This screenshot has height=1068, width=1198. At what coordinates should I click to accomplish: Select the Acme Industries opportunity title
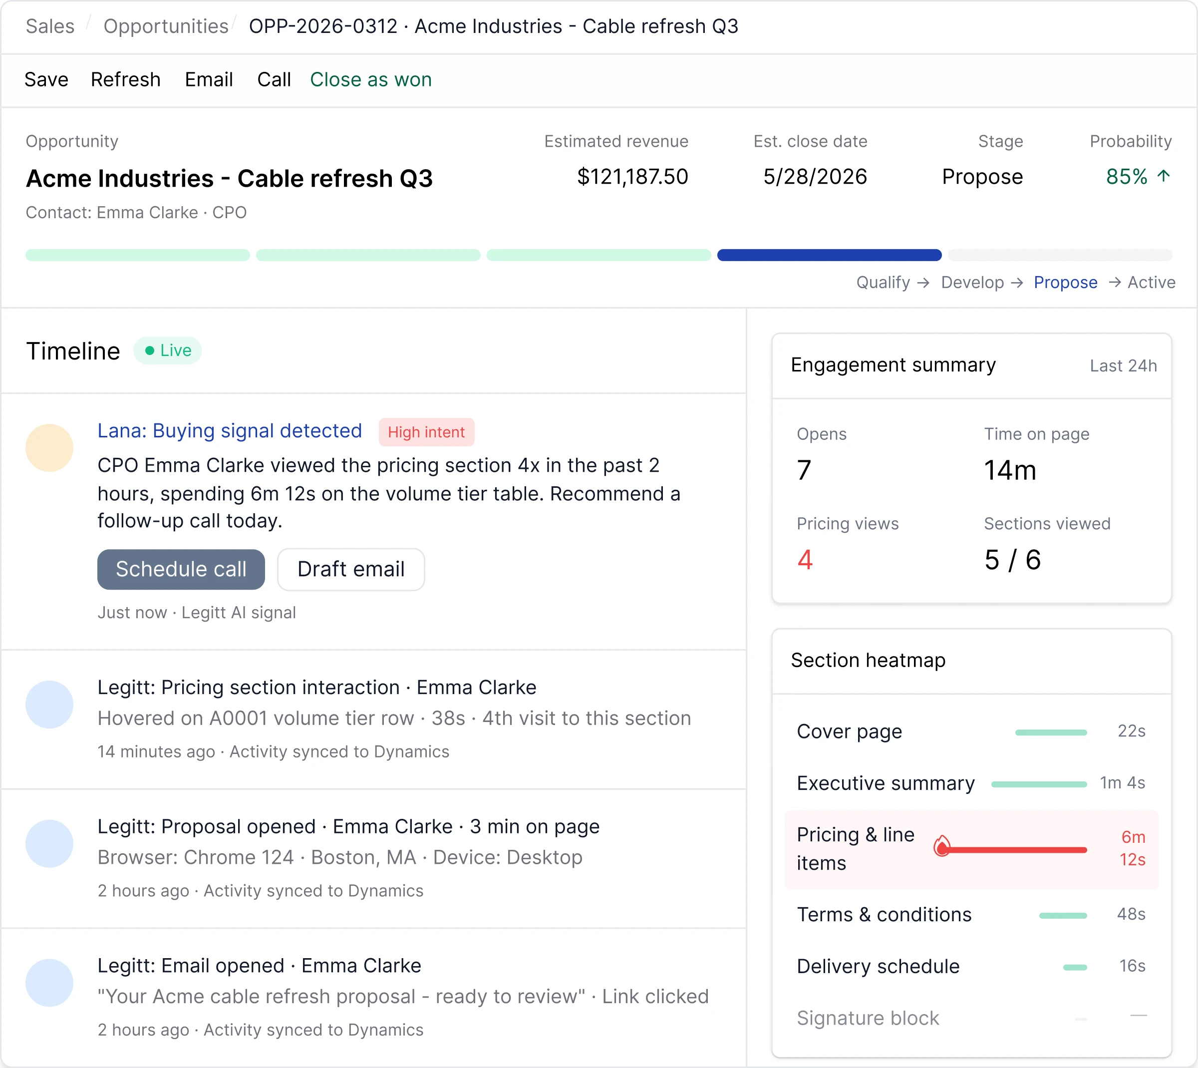coord(230,178)
